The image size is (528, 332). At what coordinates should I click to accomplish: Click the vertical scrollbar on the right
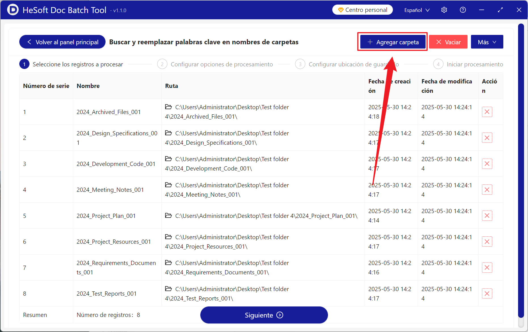tap(521, 170)
